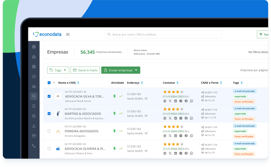Image resolution: width=271 pixels, height=167 pixels.
Task: Click the Gerar E-mails button
Action: pos(85,70)
